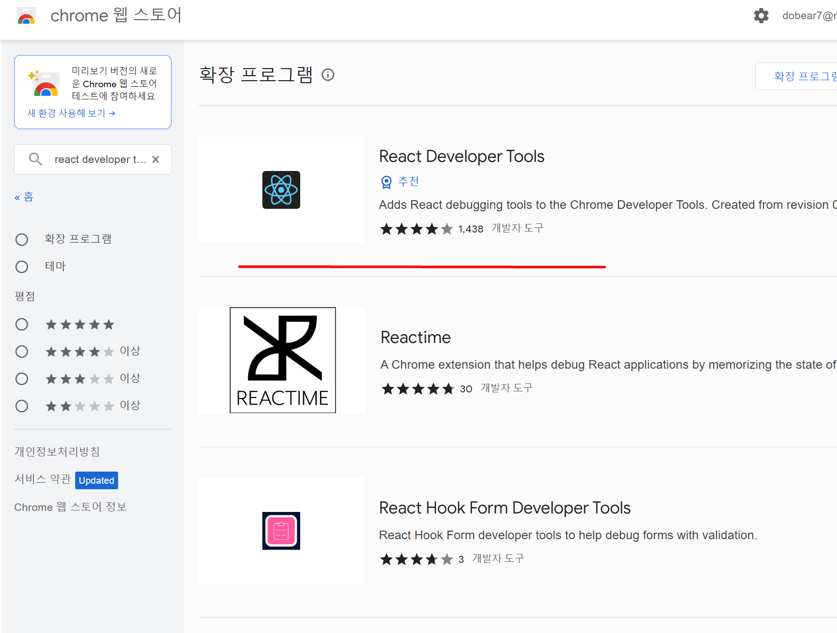The width and height of the screenshot is (837, 633).
Task: Select the 확장 프로그램 radio filter
Action: click(x=22, y=239)
